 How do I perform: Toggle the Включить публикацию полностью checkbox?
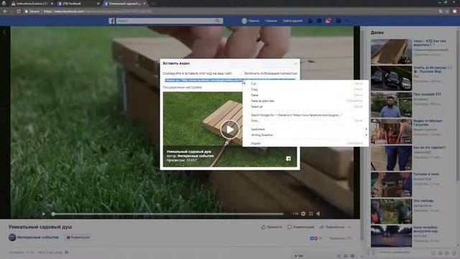point(241,73)
